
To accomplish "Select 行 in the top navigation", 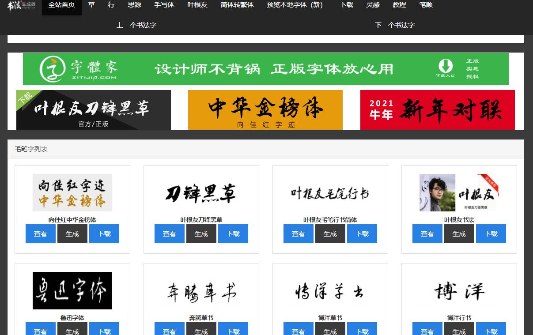I will (111, 5).
